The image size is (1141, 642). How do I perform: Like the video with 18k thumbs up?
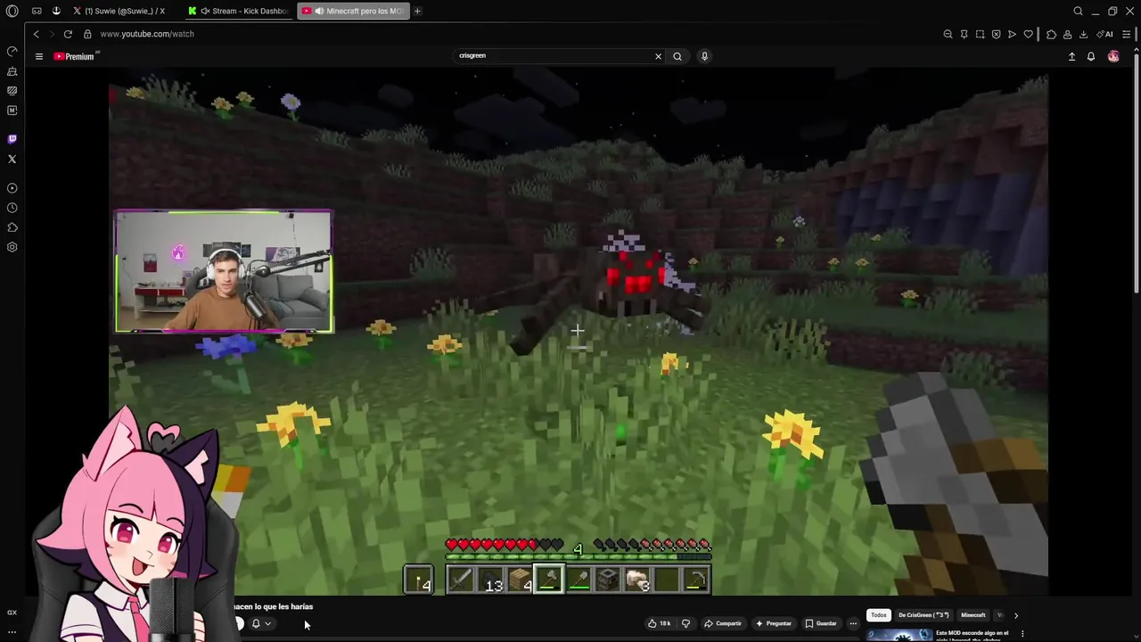click(659, 623)
